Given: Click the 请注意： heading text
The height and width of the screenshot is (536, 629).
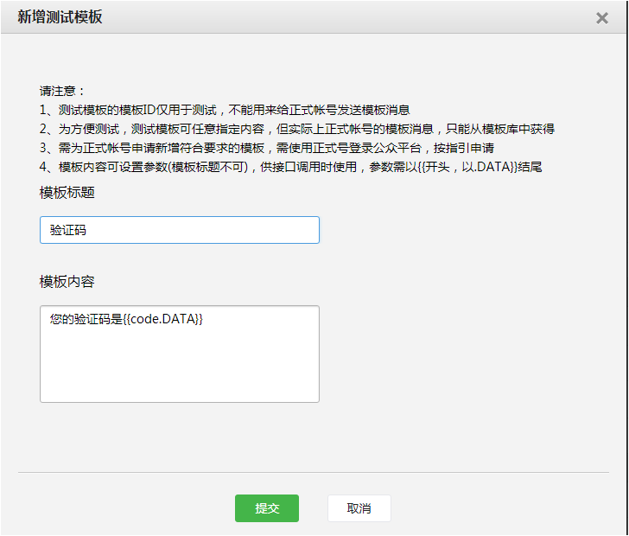Looking at the screenshot, I should click(x=62, y=91).
